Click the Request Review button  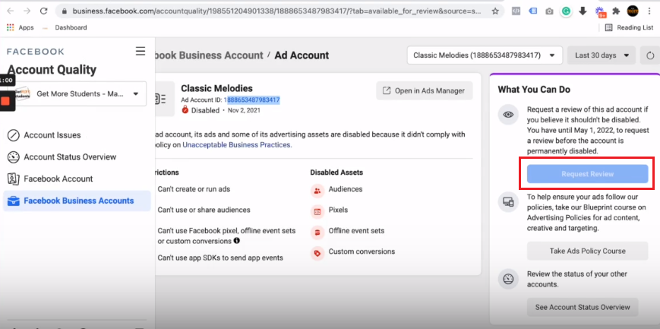587,174
